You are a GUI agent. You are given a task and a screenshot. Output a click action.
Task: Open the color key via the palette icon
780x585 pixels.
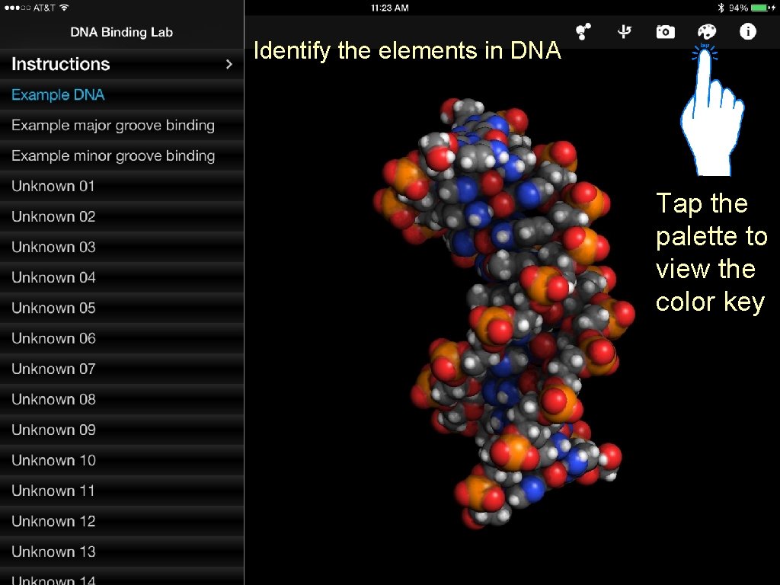706,31
